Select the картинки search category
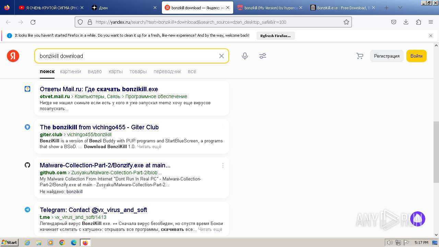 tap(70, 71)
